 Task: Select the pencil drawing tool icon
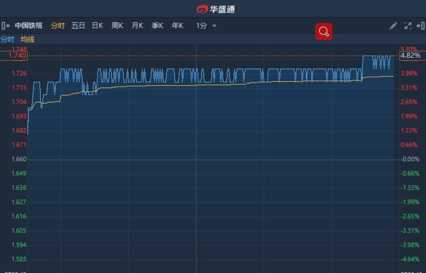pyautogui.click(x=394, y=26)
